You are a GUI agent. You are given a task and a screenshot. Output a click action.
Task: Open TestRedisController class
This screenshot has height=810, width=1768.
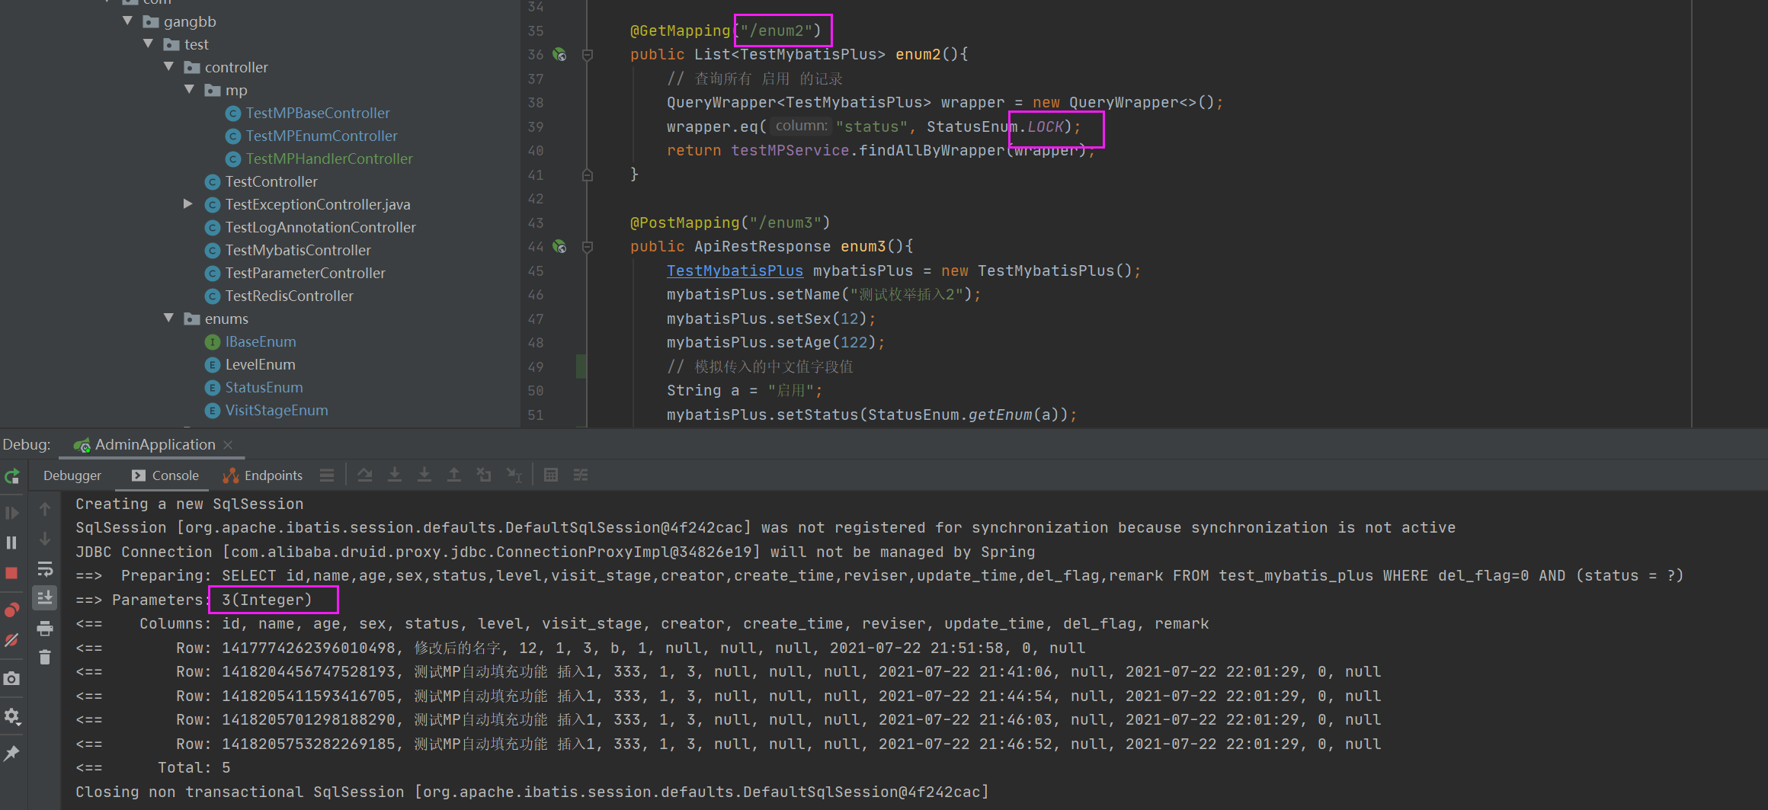(x=289, y=296)
